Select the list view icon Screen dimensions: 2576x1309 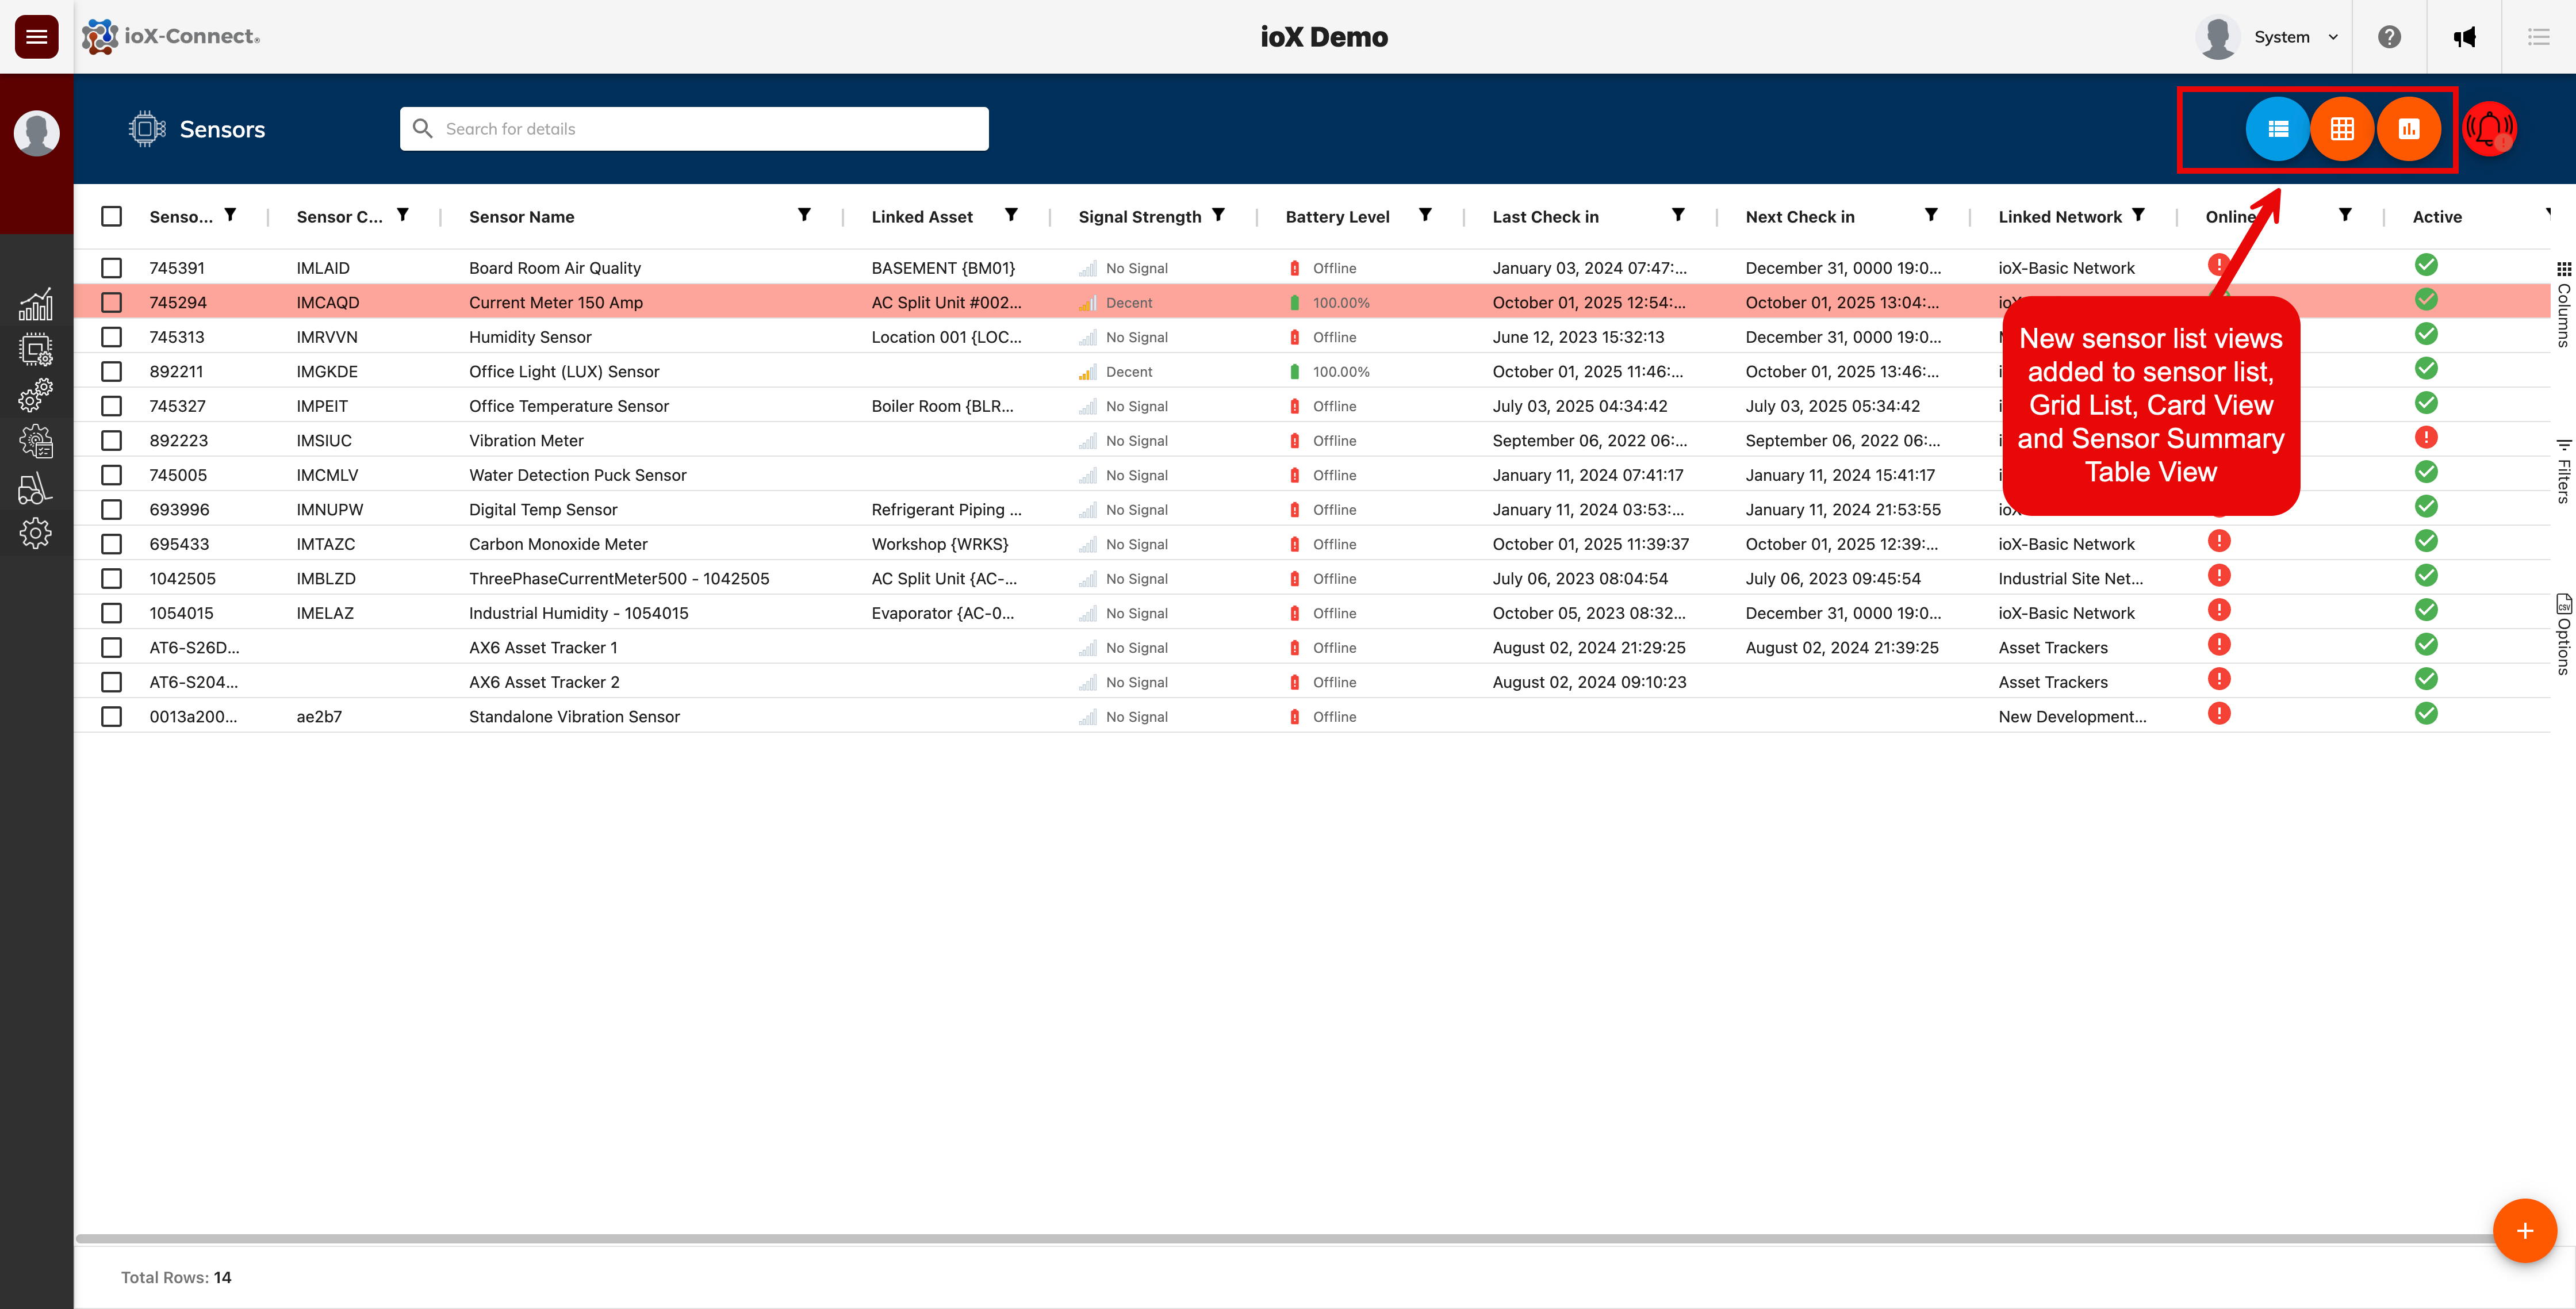2278,129
